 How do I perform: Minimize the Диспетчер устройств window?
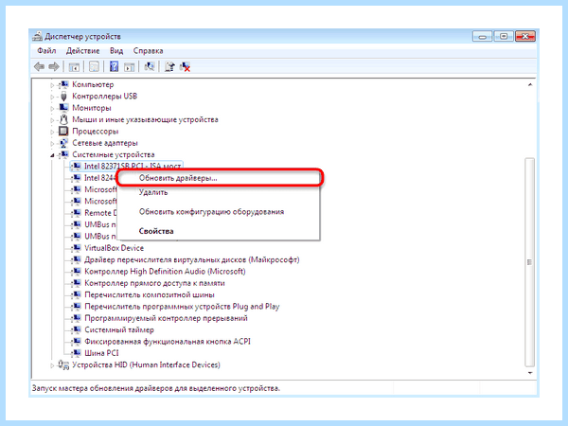482,36
